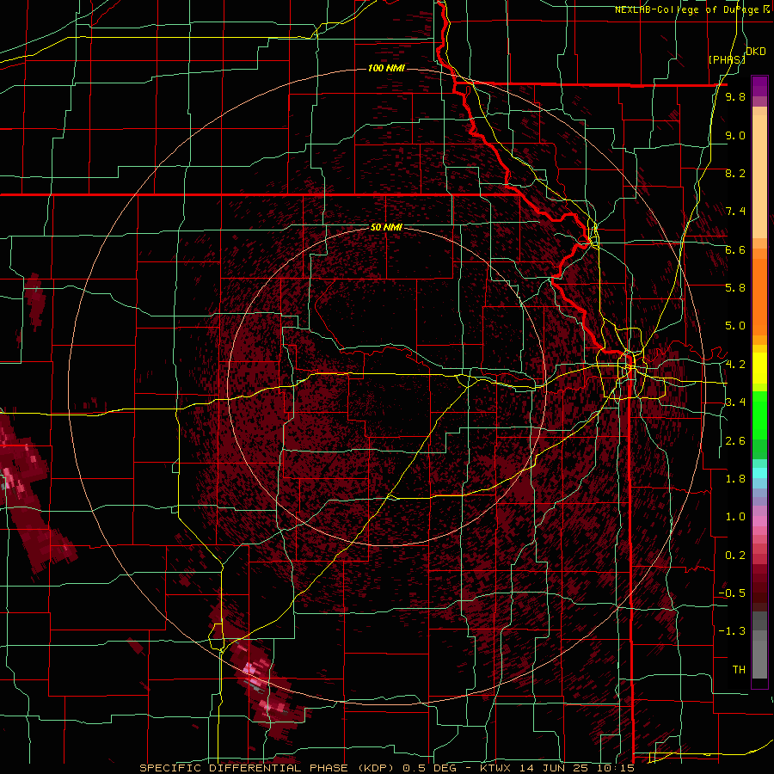This screenshot has width=774, height=774.
Task: Select the 1.0 scale value
Action: tap(735, 517)
